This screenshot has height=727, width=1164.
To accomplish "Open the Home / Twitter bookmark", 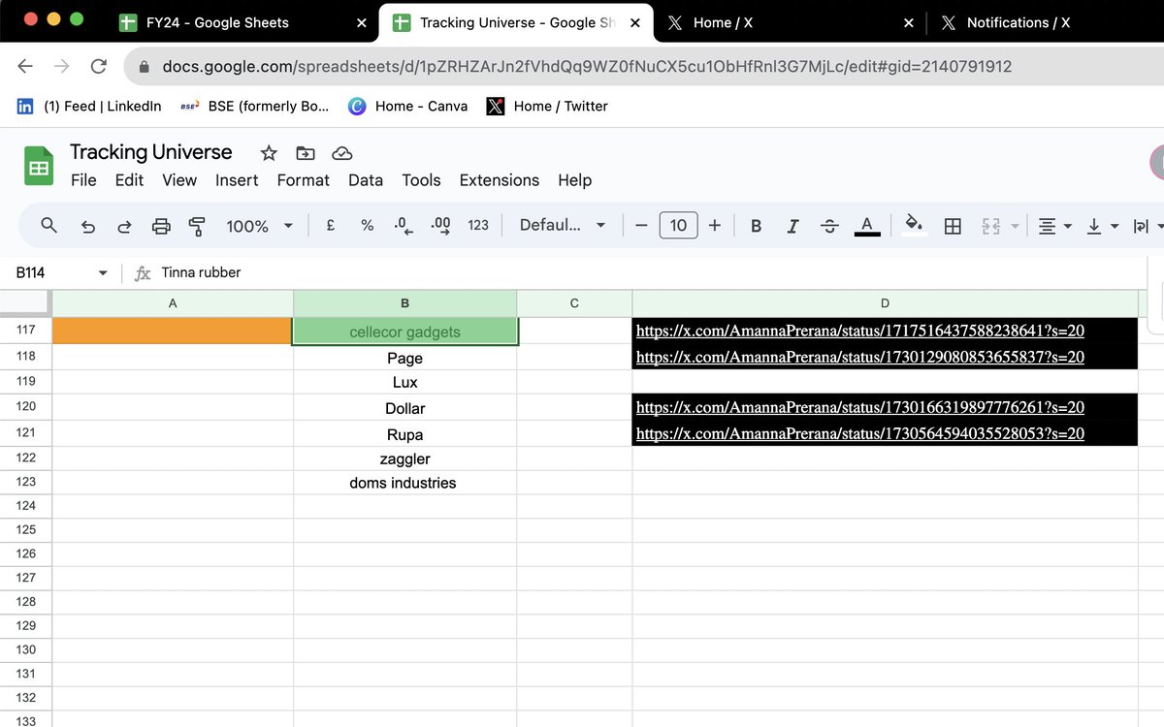I will tap(548, 107).
